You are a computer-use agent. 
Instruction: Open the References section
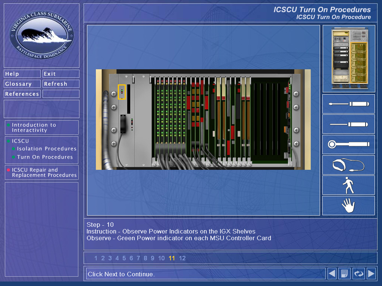point(22,94)
